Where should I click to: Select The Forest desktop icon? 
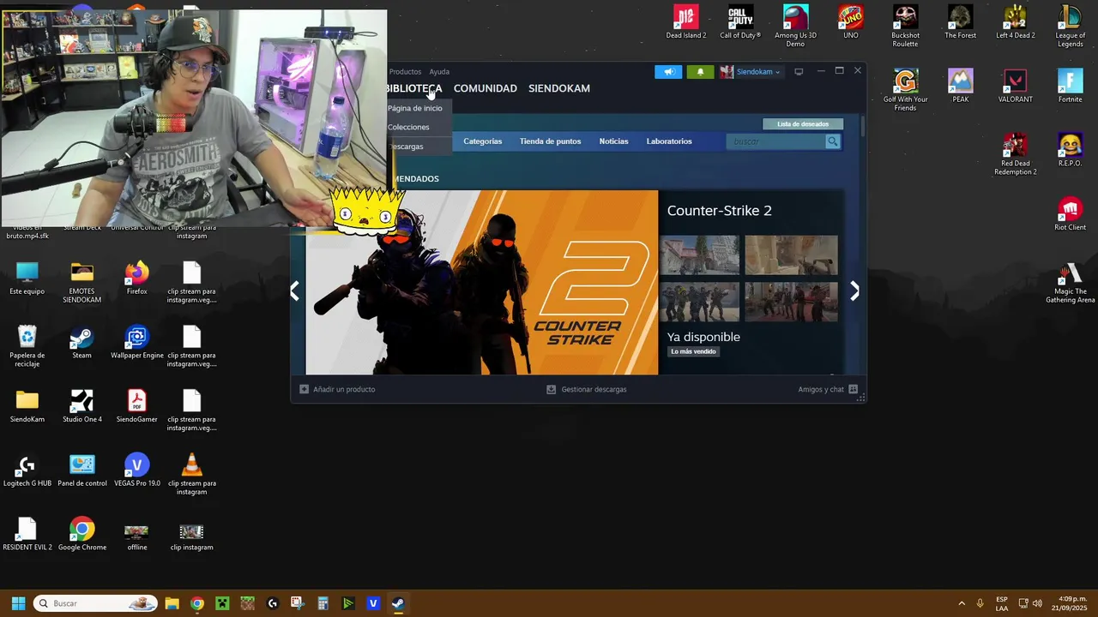960,22
